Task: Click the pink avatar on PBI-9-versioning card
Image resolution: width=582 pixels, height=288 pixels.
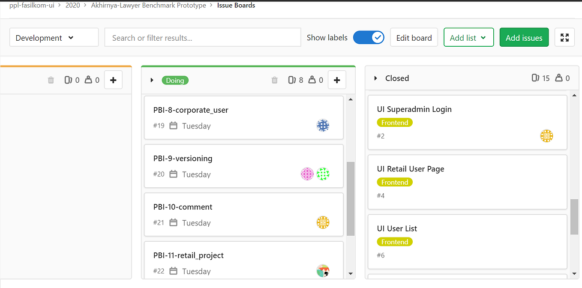Action: click(x=307, y=174)
